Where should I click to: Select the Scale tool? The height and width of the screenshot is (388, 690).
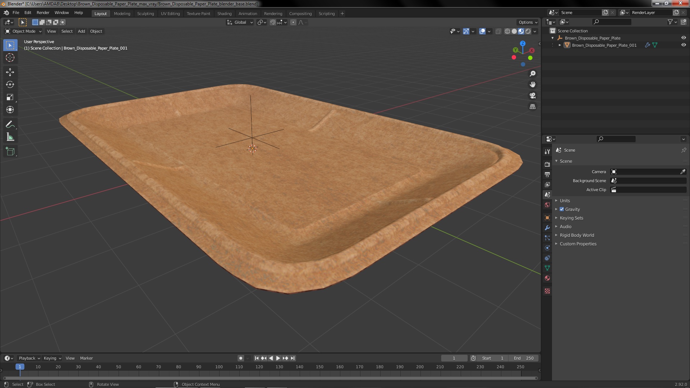tap(10, 97)
